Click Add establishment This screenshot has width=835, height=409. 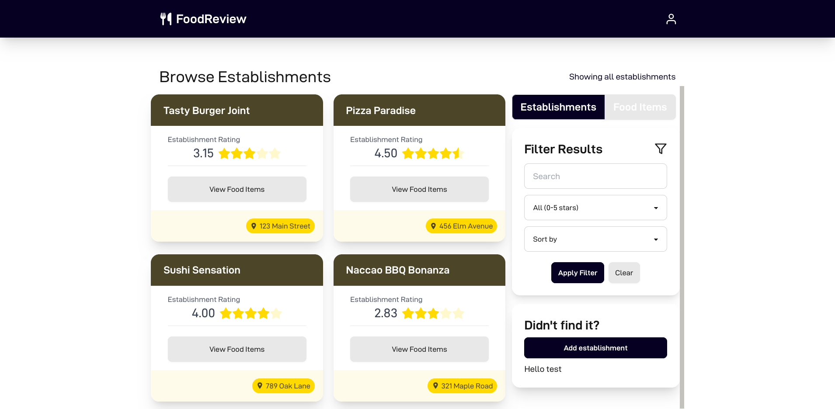595,348
